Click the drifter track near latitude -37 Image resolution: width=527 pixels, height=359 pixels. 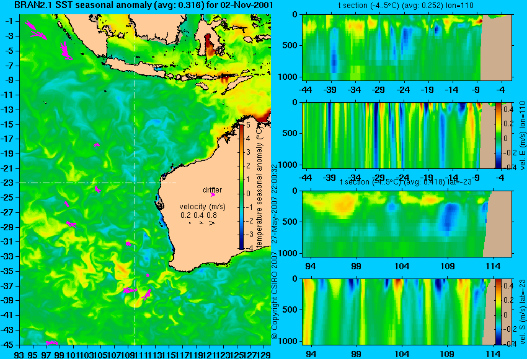pyautogui.click(x=130, y=290)
